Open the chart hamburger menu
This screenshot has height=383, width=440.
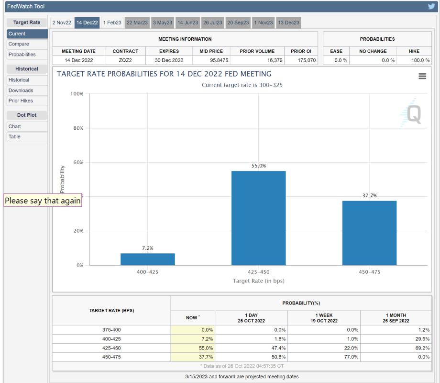tap(423, 77)
